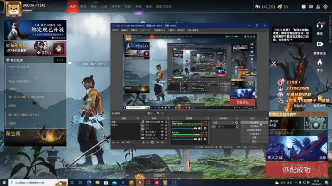
Task: Open the OBS controls dock popout icon
Action: [266, 118]
